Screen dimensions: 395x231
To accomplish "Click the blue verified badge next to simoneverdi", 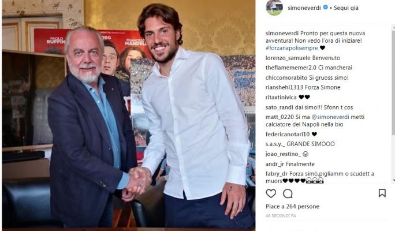I will pyautogui.click(x=325, y=8).
